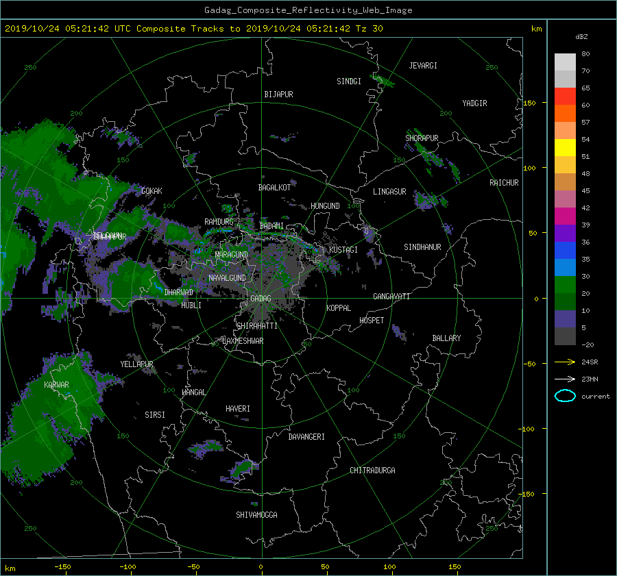The width and height of the screenshot is (617, 576).
Task: Click the SHIVAMOGGA city label
Action: tap(256, 515)
